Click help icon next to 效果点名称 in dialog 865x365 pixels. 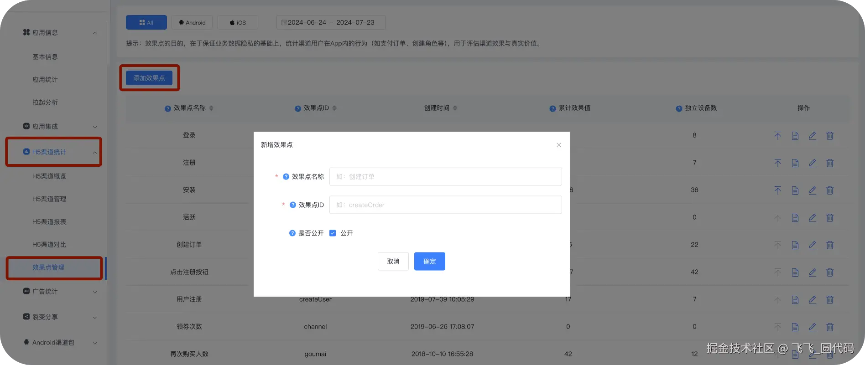tap(286, 176)
